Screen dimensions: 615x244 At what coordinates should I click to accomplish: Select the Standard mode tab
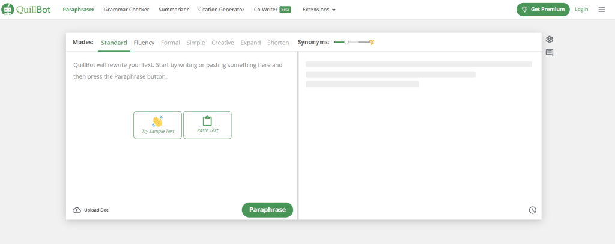click(114, 43)
